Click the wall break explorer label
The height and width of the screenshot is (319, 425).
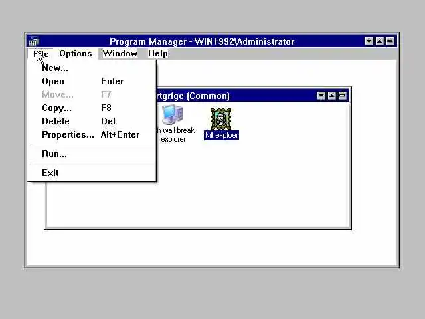(x=175, y=134)
